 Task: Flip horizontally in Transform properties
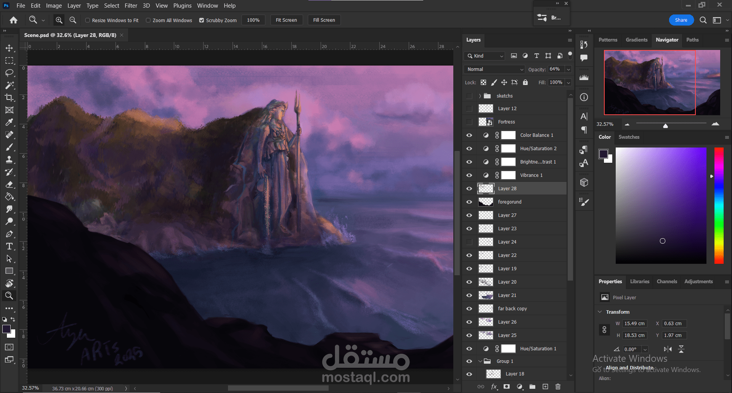pyautogui.click(x=668, y=349)
